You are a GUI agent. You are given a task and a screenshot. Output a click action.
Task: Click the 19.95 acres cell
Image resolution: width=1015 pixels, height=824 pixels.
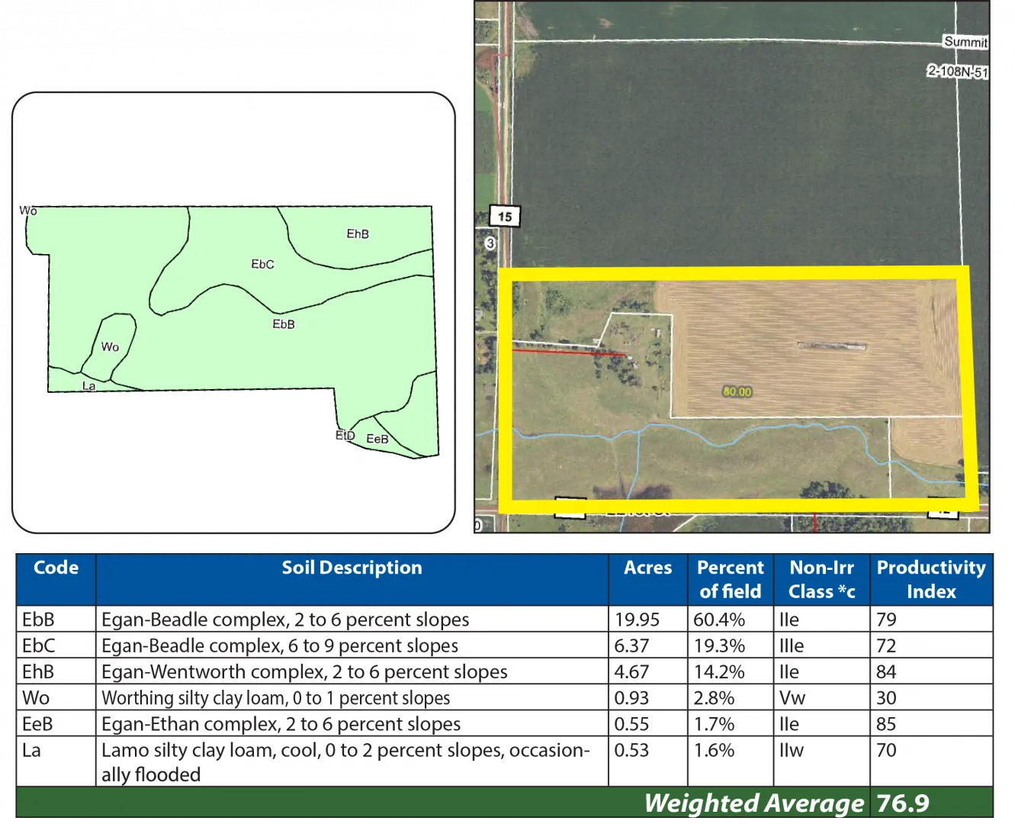click(x=637, y=620)
